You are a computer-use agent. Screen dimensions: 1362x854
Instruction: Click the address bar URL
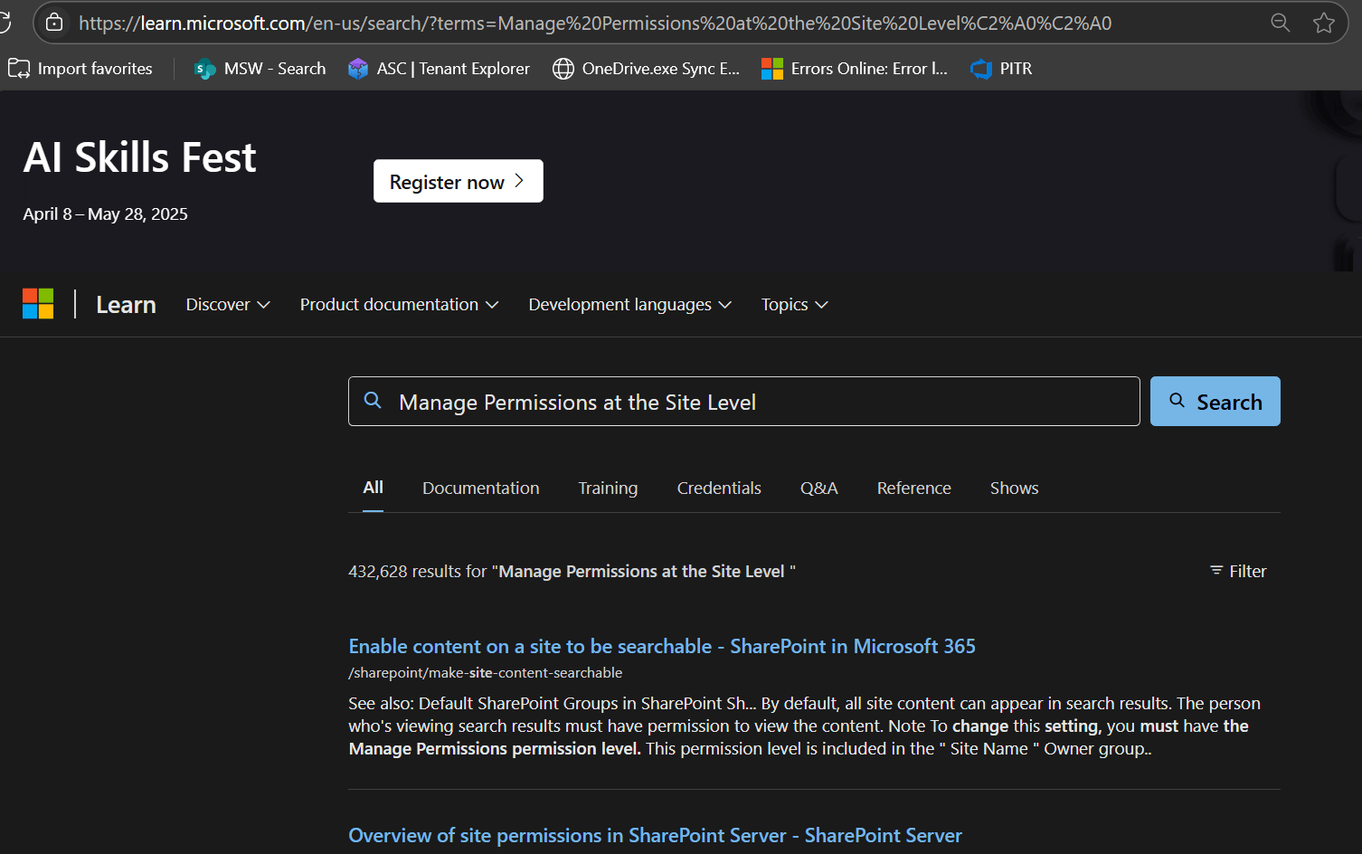pos(595,24)
